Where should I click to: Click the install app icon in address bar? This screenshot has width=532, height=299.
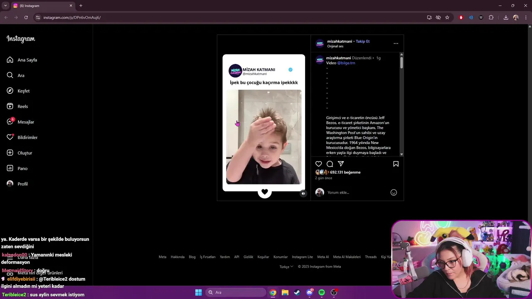coord(429,17)
